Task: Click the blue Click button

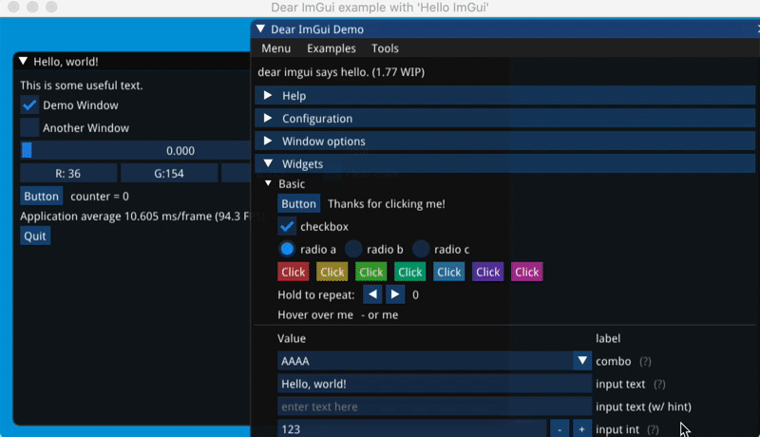Action: tap(448, 272)
